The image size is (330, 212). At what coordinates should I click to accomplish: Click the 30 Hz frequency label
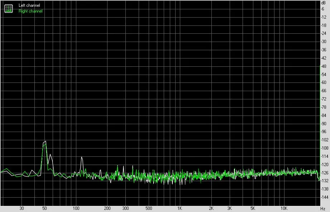[x=21, y=208]
